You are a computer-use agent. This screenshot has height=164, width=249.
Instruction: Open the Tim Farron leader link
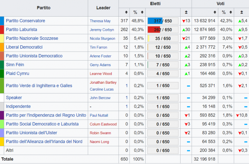(x=99, y=47)
